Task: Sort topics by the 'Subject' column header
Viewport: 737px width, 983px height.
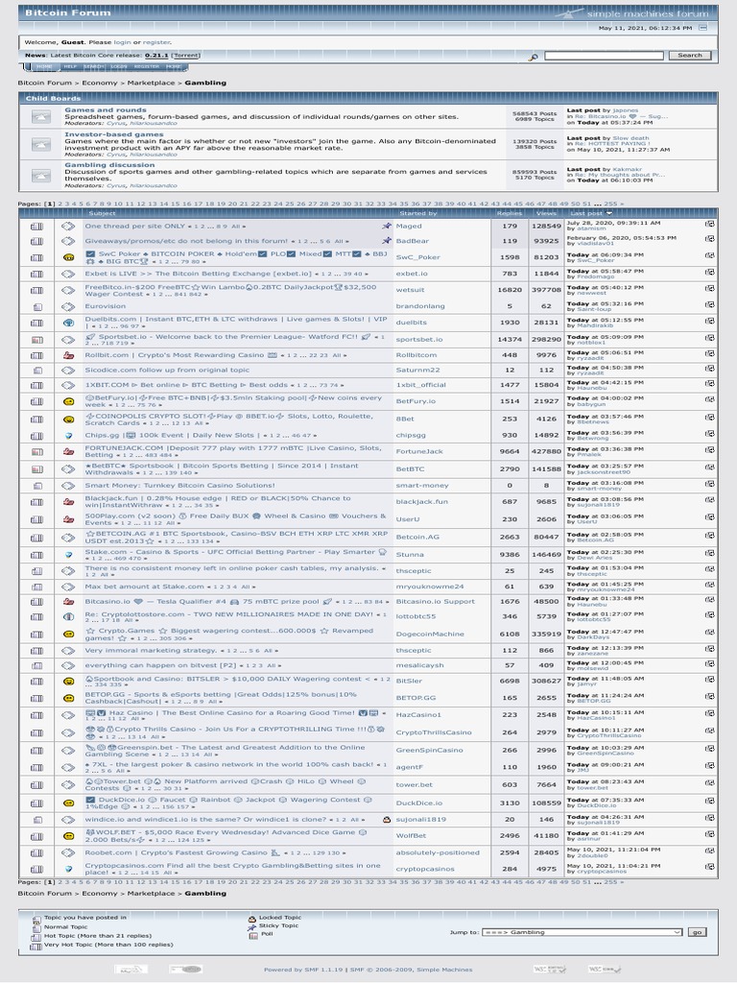Action: coord(102,213)
